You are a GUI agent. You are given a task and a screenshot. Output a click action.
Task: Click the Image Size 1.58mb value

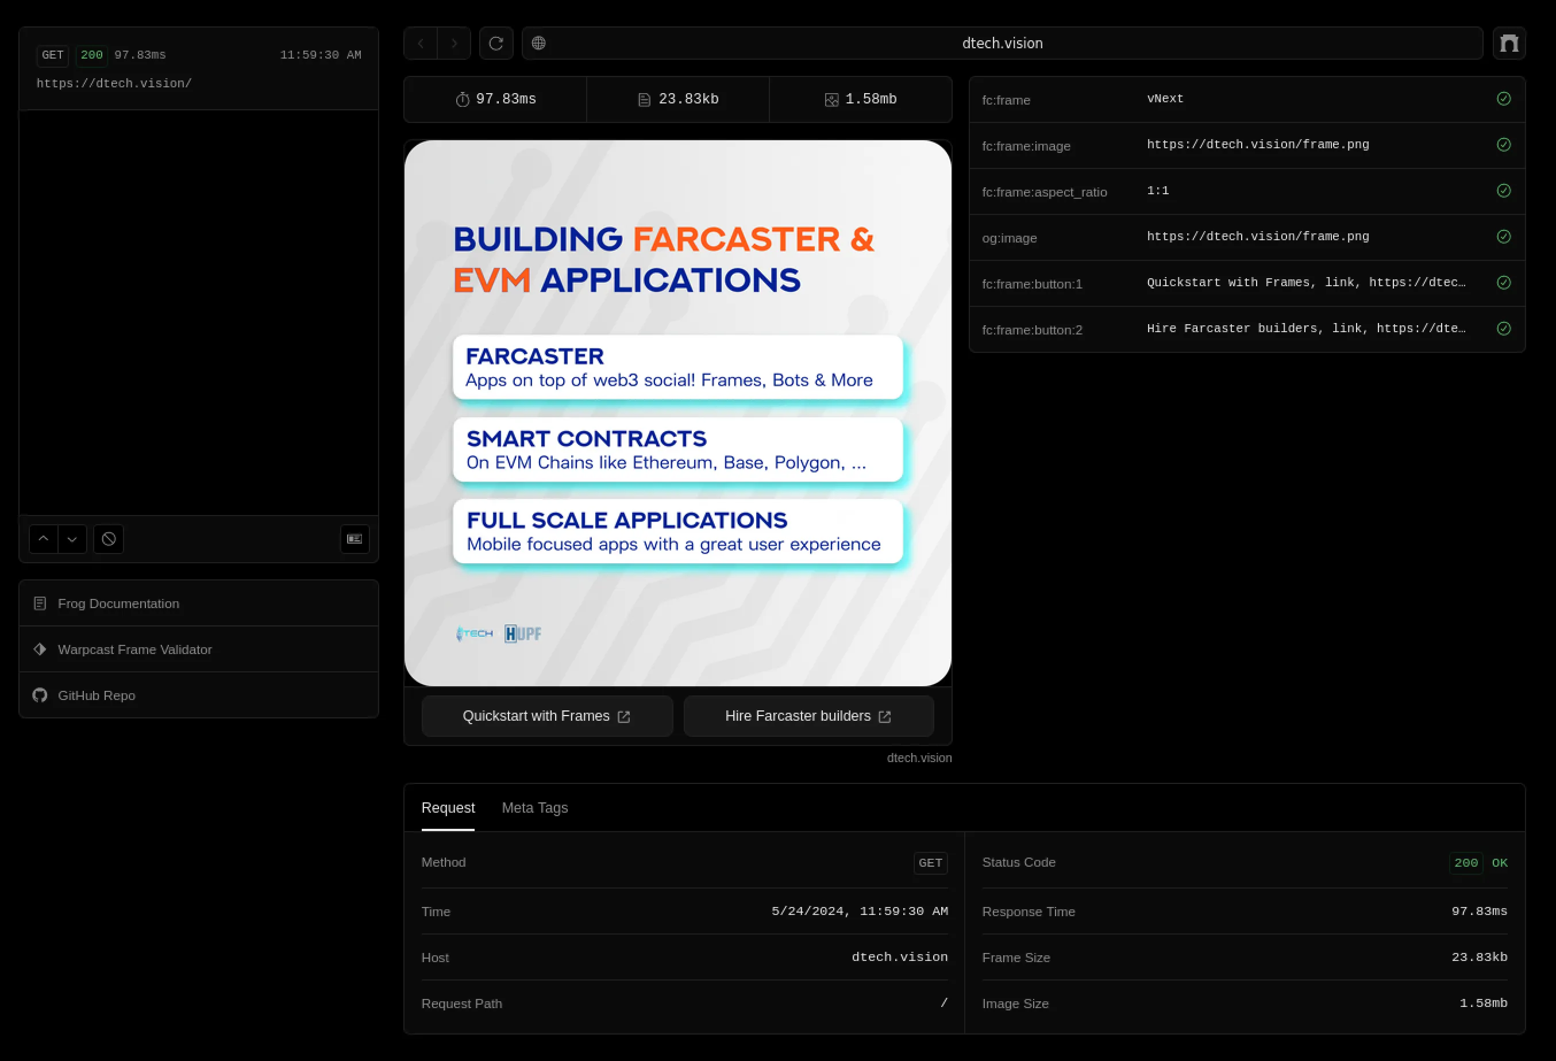pos(1483,1004)
